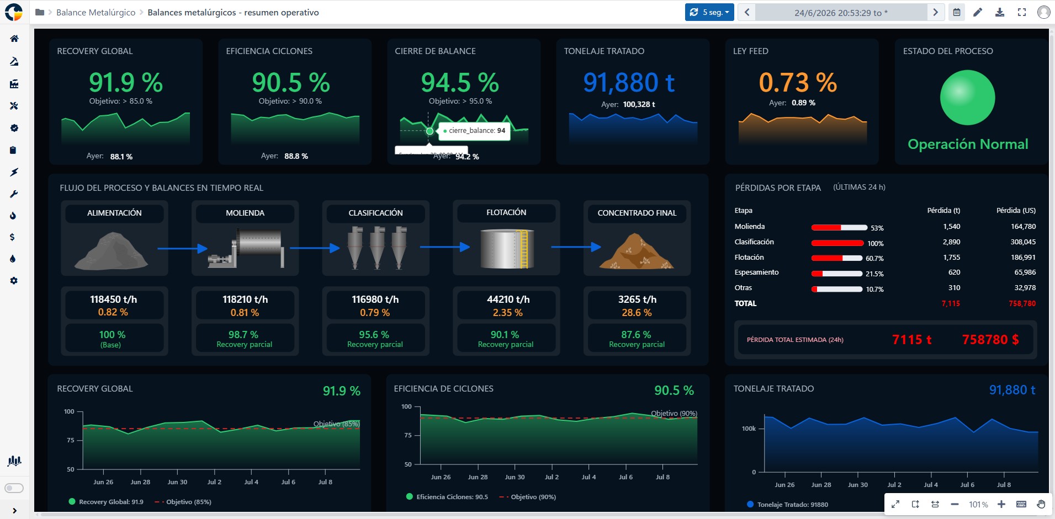
Task: Enable the pan hand tool
Action: click(x=1041, y=504)
